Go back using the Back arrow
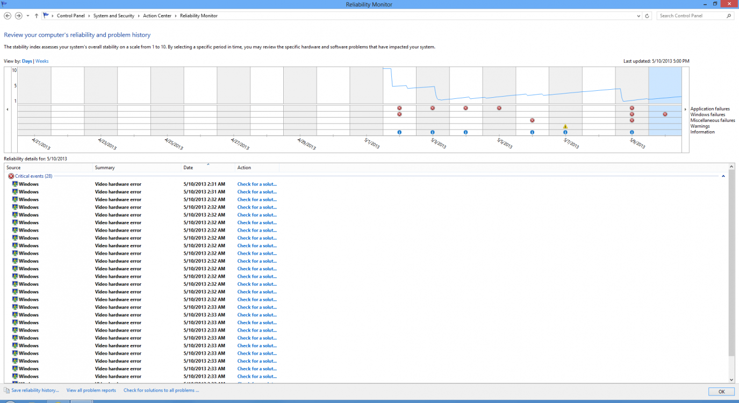The height and width of the screenshot is (403, 739). click(x=8, y=16)
